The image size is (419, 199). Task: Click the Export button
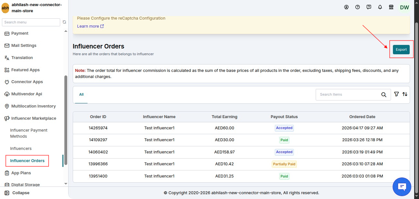pyautogui.click(x=401, y=49)
